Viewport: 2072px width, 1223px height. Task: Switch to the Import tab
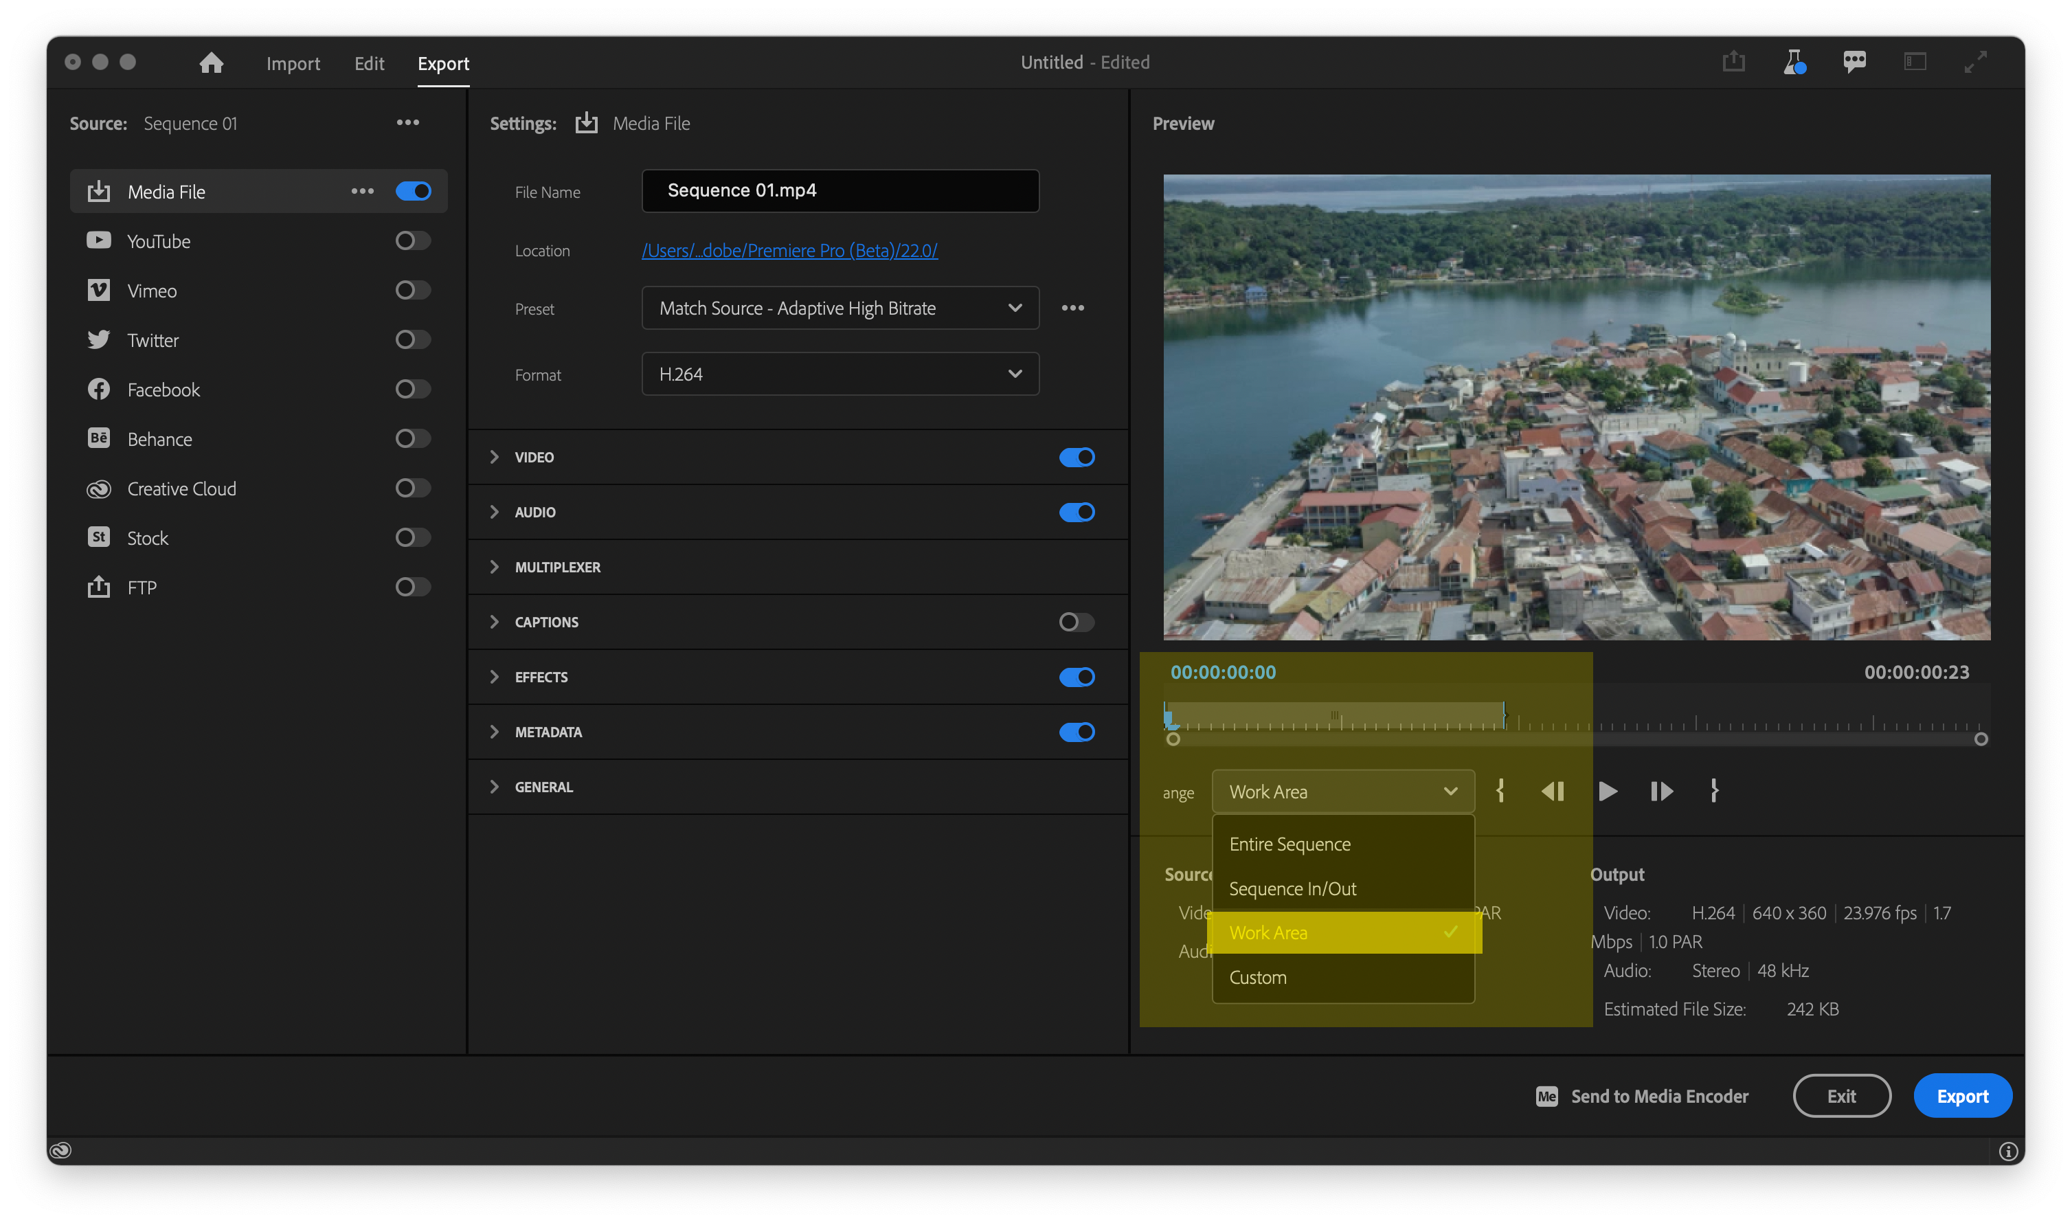click(x=293, y=63)
